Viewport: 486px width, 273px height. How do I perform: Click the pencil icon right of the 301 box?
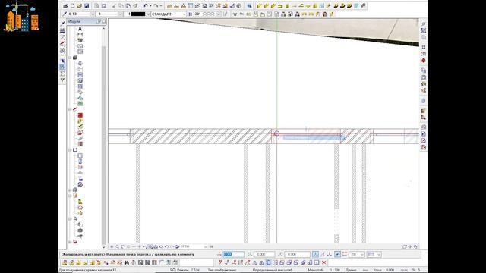tap(226, 14)
